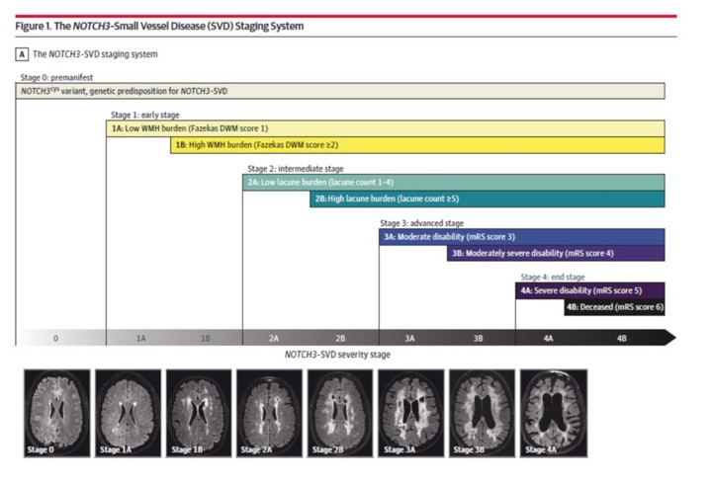
Task: Click the '4B: Deceased' black bar
Action: tap(615, 307)
